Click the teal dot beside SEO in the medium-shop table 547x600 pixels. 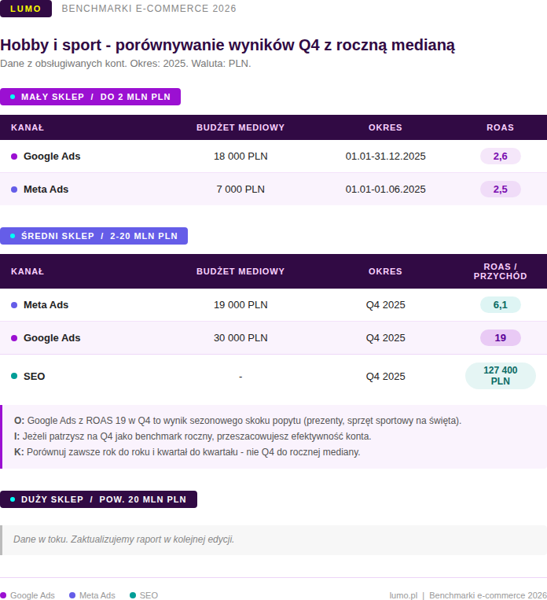click(14, 376)
